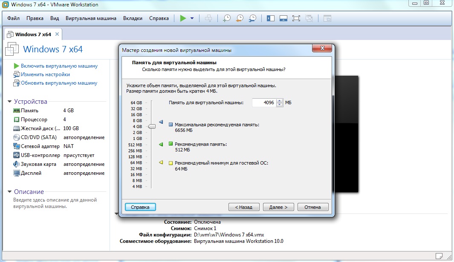454x262 pixels.
Task: Decrease memory with the down stepper arrow
Action: (x=279, y=105)
